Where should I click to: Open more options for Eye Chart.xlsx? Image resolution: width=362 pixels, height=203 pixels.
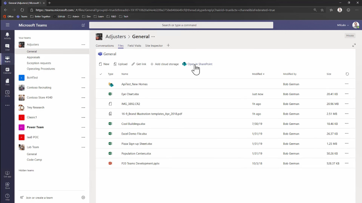click(x=347, y=94)
